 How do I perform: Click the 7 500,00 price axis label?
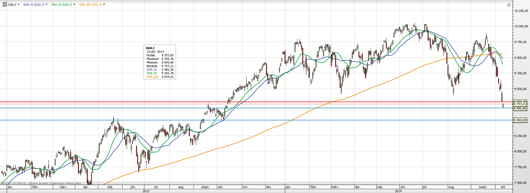(521, 183)
